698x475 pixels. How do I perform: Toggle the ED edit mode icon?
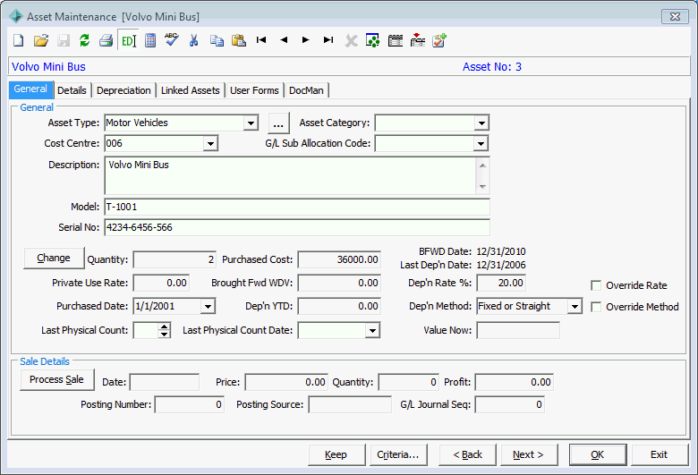(128, 41)
